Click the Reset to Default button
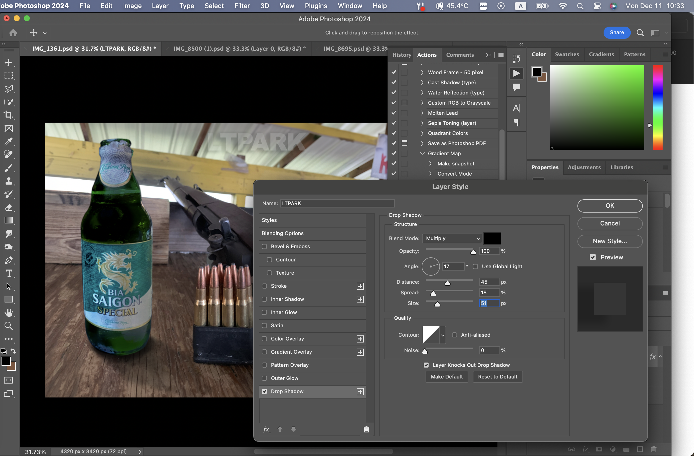Screen dimensions: 694x456 [x=497, y=377]
